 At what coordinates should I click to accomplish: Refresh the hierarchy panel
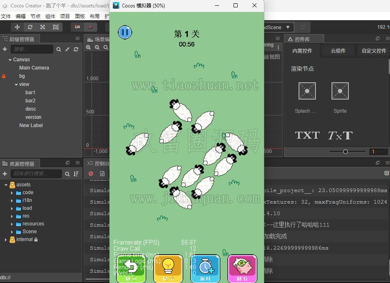tap(76, 49)
